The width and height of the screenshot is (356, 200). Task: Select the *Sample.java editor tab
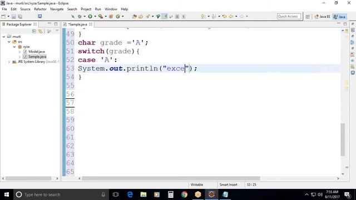(x=77, y=24)
